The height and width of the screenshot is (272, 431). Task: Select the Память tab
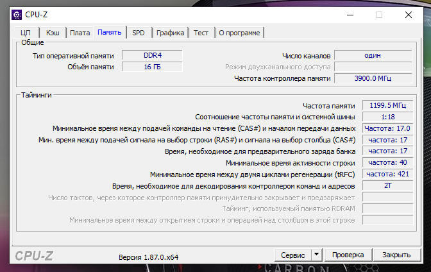[x=110, y=32]
